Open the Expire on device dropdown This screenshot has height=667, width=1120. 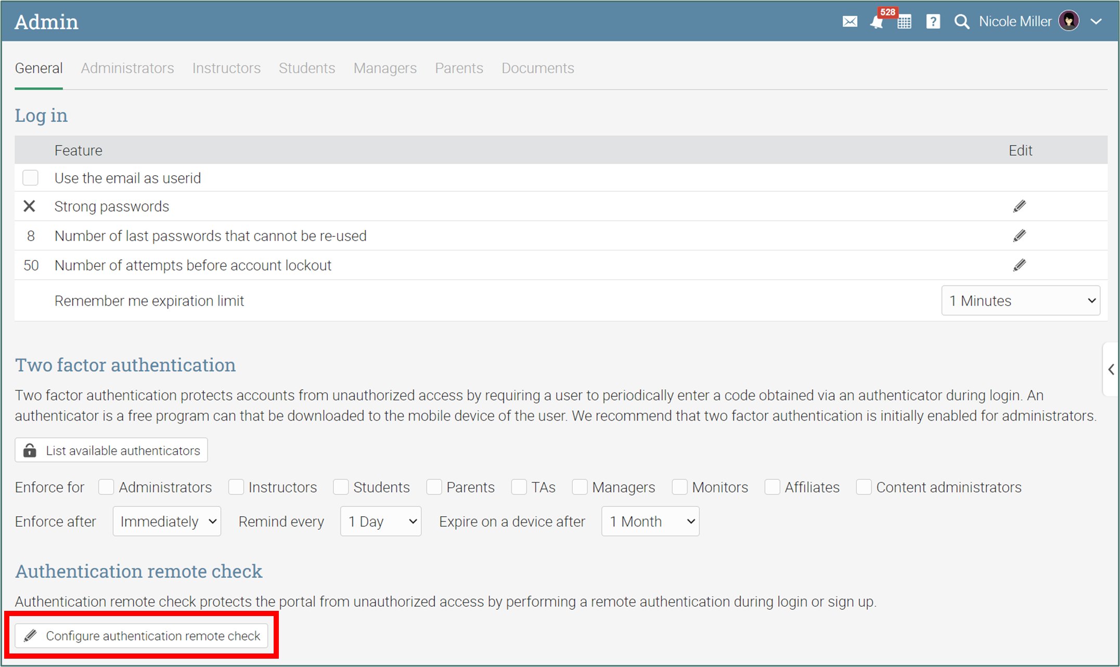650,521
